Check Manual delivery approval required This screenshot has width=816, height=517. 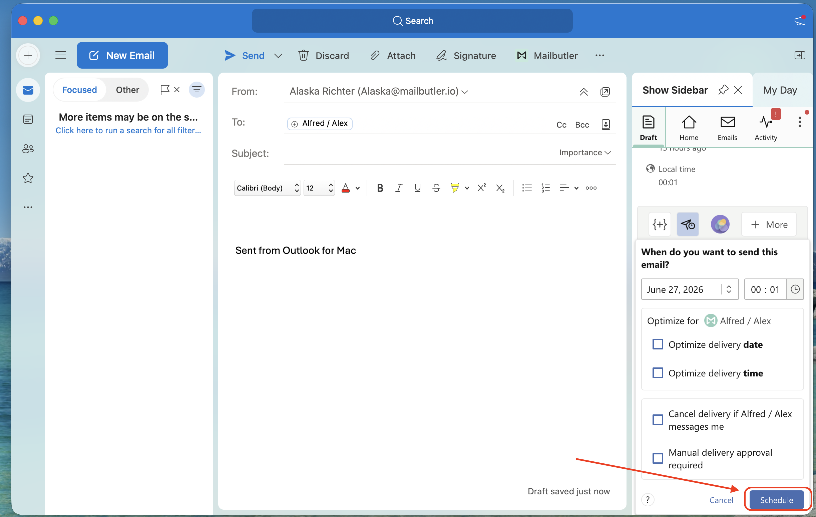click(658, 458)
